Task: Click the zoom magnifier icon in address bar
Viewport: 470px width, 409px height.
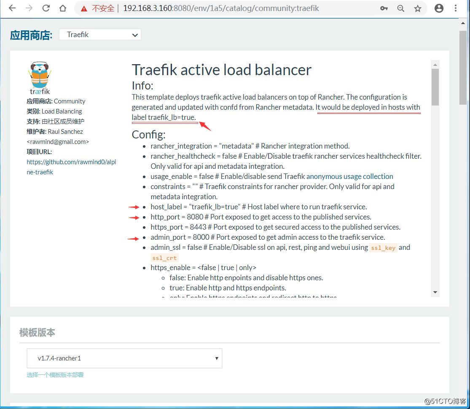Action: (x=401, y=8)
